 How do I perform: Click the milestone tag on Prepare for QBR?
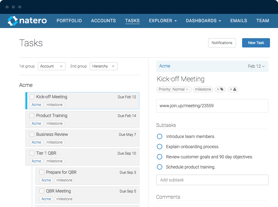(x=65, y=180)
